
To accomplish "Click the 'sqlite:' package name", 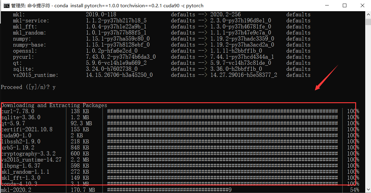I will [24, 69].
